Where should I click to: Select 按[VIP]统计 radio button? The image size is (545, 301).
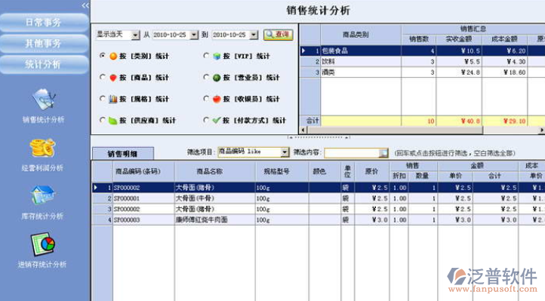206,56
